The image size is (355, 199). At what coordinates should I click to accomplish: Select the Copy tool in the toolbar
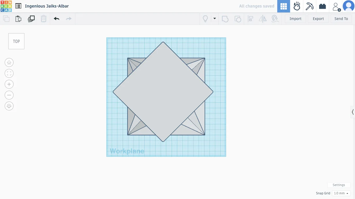[x=6, y=19]
